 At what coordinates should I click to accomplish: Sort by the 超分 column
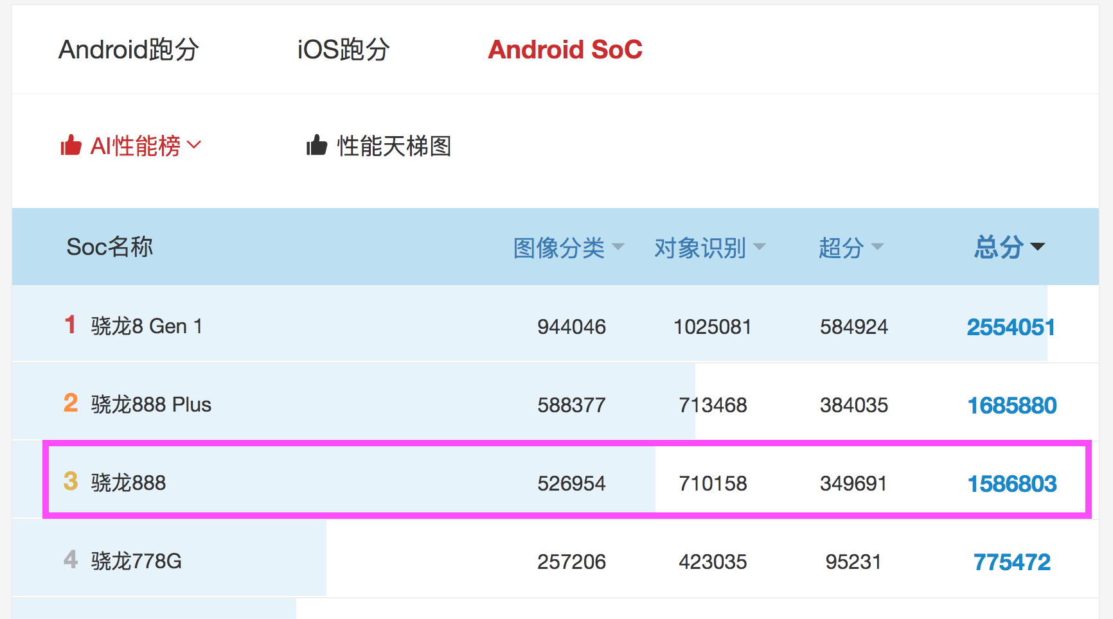(841, 247)
